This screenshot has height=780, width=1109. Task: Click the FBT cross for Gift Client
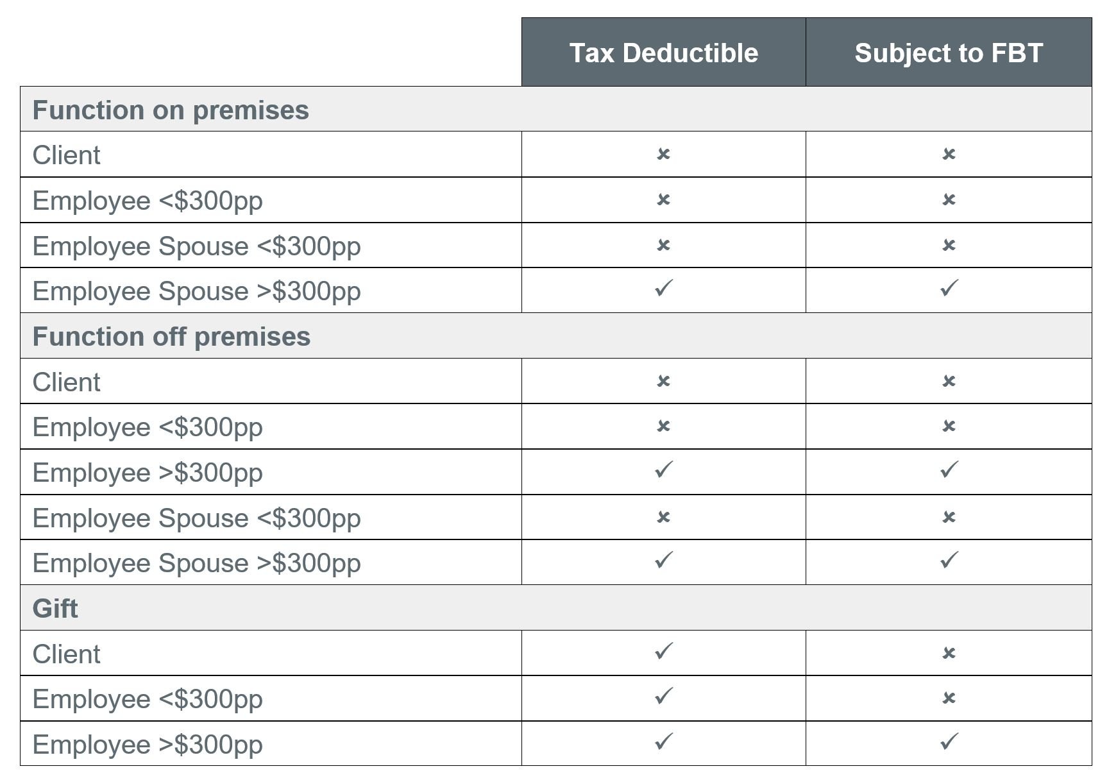click(x=949, y=653)
